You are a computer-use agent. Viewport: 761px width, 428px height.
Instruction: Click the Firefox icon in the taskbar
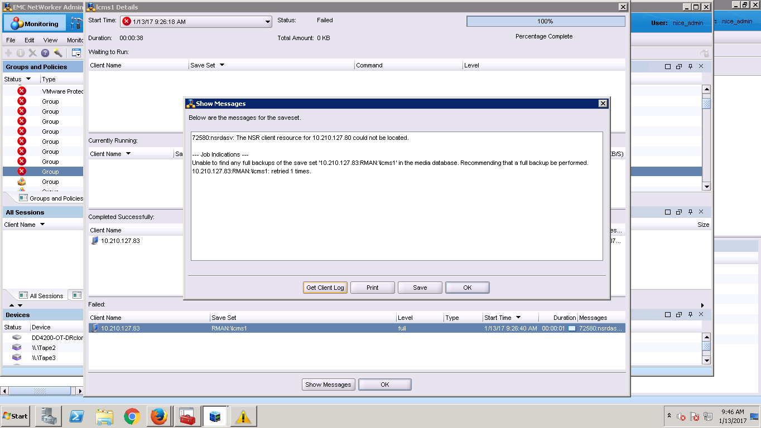click(159, 416)
